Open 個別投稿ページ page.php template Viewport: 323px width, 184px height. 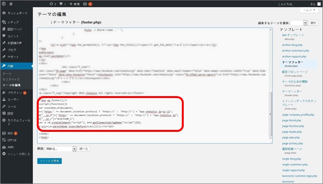[292, 149]
